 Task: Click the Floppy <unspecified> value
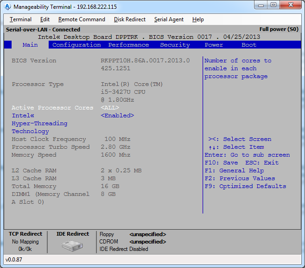pos(148,234)
